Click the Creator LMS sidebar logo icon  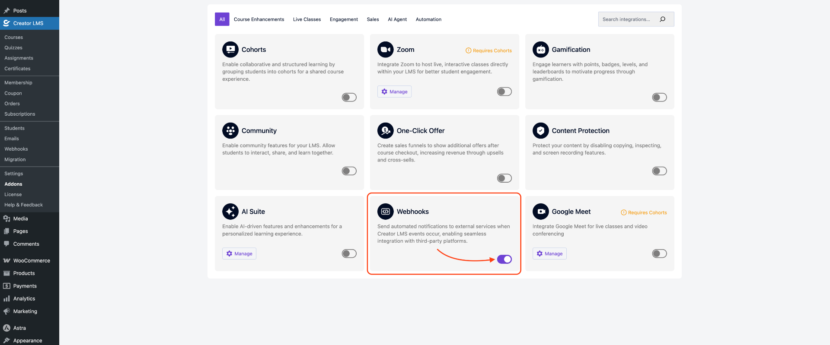click(x=6, y=23)
